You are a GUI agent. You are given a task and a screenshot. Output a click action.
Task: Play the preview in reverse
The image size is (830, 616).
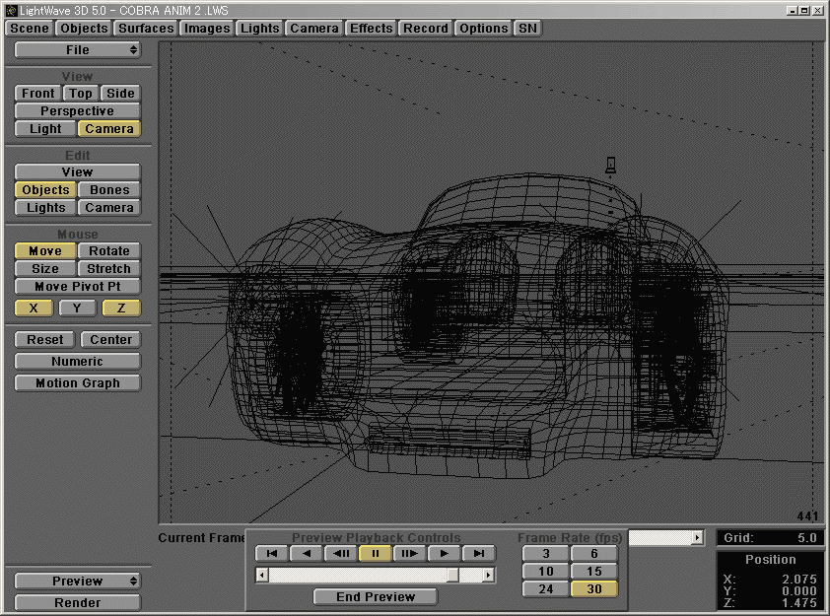tap(306, 553)
